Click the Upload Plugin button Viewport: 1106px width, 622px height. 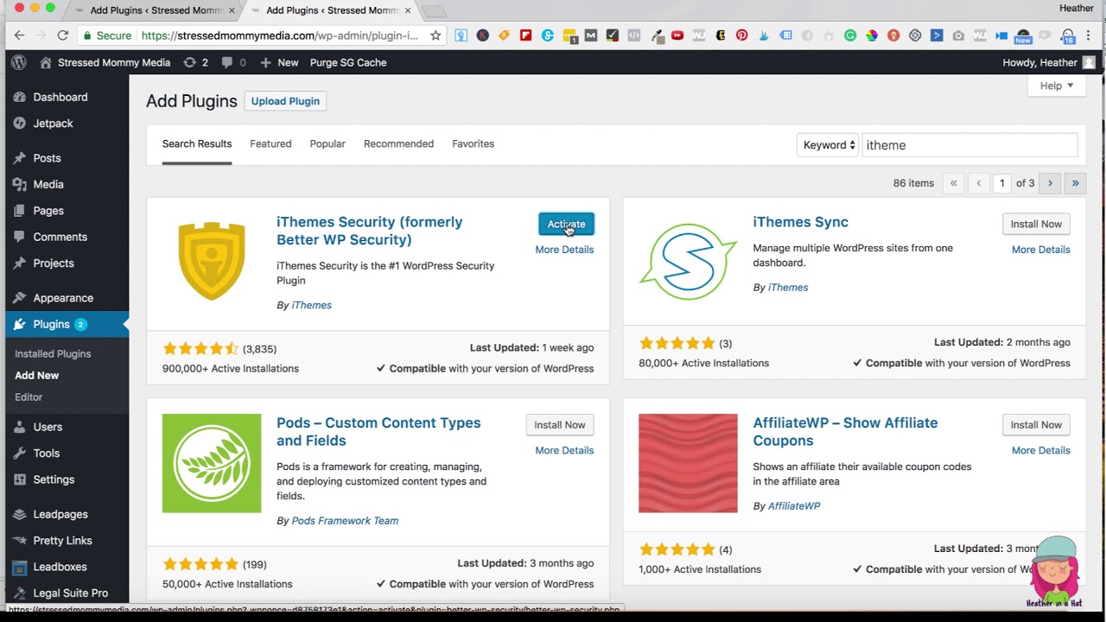(285, 101)
